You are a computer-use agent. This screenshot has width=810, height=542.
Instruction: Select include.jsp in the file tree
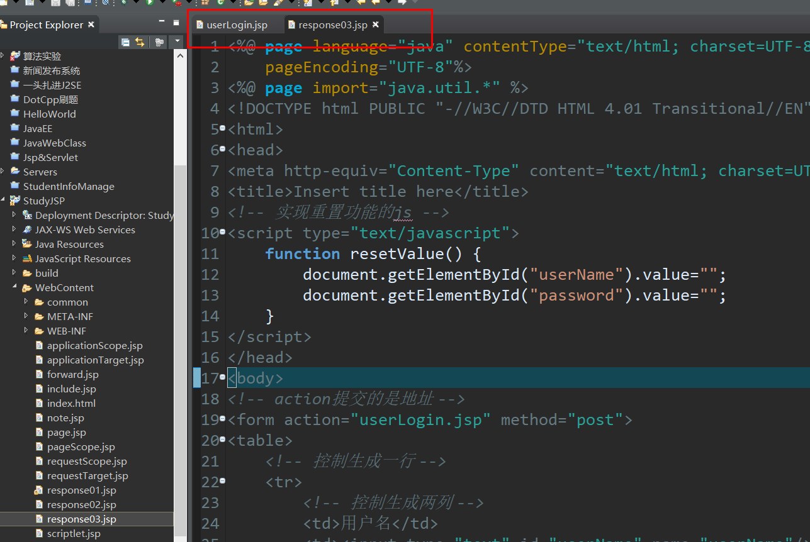click(x=71, y=389)
